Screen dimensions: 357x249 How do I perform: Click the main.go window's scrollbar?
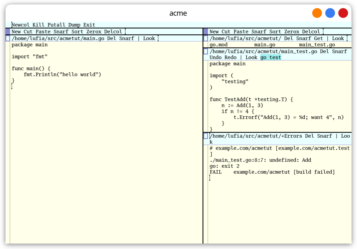click(8, 142)
